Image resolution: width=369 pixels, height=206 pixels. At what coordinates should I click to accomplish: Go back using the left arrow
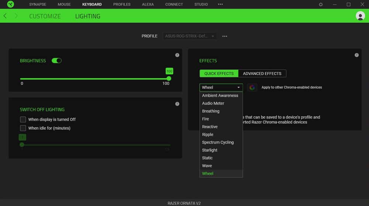(5, 16)
